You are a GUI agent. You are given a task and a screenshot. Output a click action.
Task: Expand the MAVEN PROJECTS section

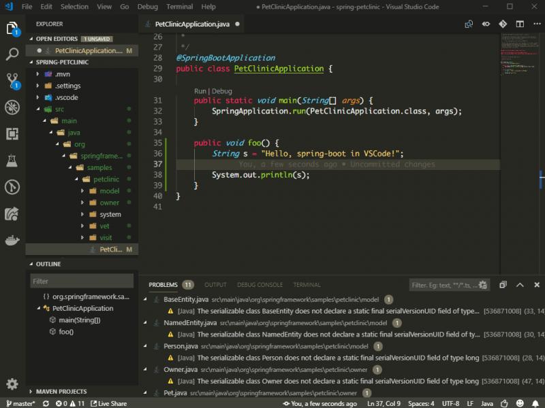[61, 391]
